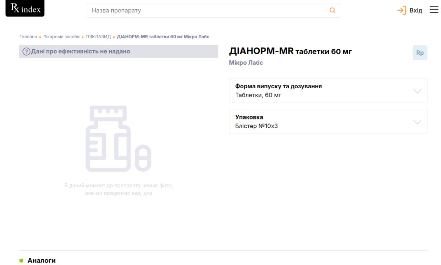Expand the Форма випуску та дозування chevron
Image resolution: width=441 pixels, height=265 pixels.
coord(417,91)
